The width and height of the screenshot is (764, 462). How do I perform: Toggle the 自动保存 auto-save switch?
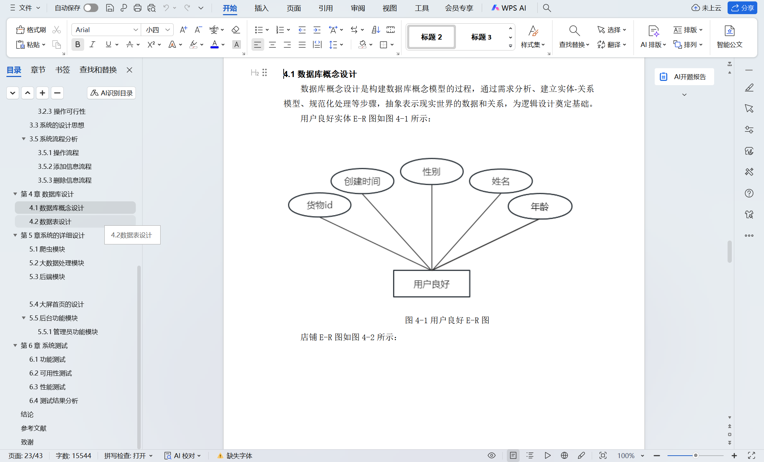point(91,8)
